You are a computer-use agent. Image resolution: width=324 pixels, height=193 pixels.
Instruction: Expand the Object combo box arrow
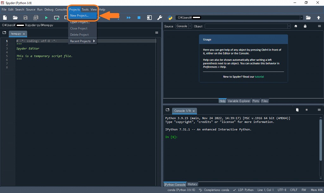289,26
